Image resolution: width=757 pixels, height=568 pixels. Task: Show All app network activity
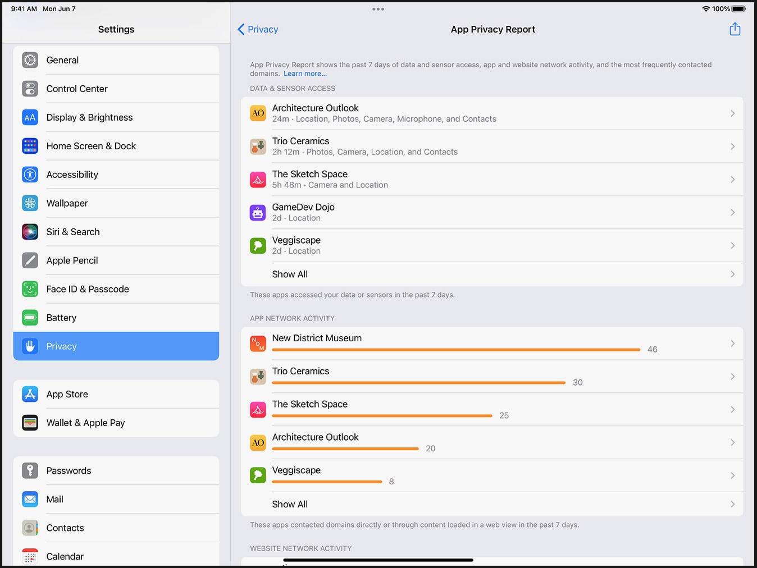point(492,505)
